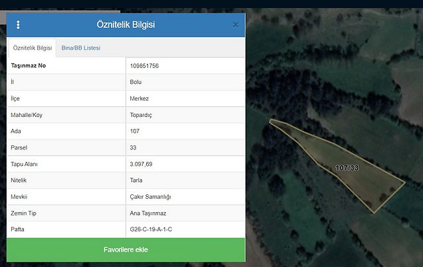The height and width of the screenshot is (267, 423).
Task: Click the Tapu Alanı field label
Action: (25, 164)
